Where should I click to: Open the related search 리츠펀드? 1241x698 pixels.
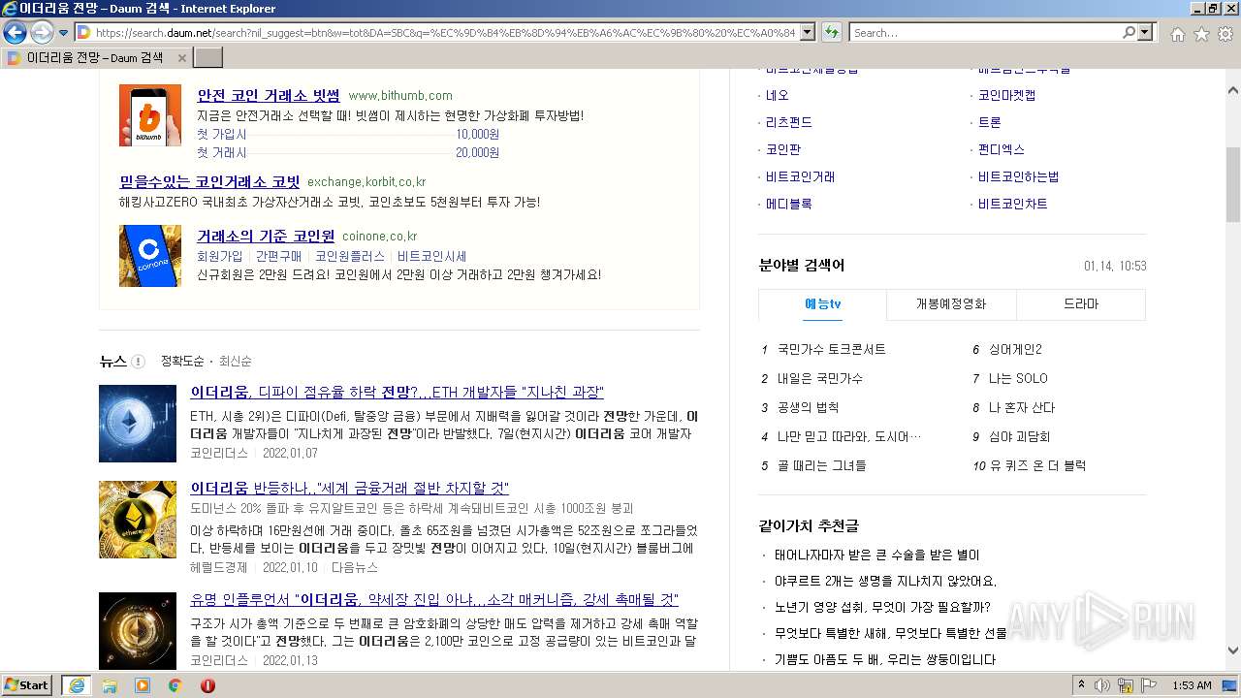pos(789,122)
